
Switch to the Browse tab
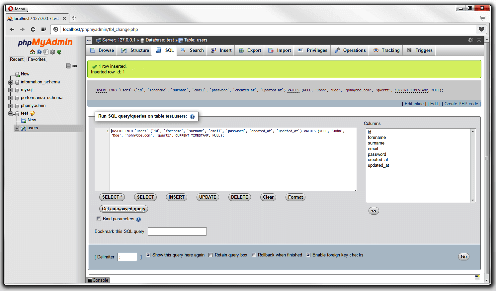(x=101, y=50)
